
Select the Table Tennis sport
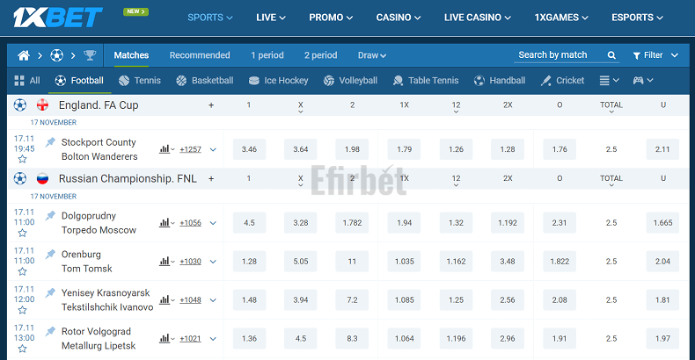pyautogui.click(x=426, y=81)
